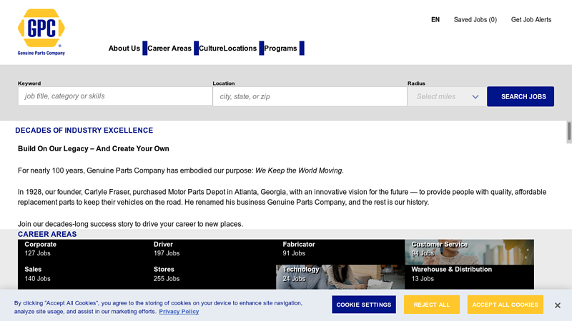
Task: Open the Culture menu item
Action: click(x=211, y=49)
